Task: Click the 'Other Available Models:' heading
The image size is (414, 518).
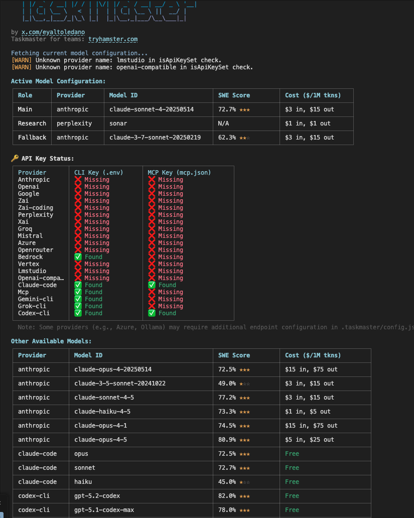Action: [x=51, y=341]
